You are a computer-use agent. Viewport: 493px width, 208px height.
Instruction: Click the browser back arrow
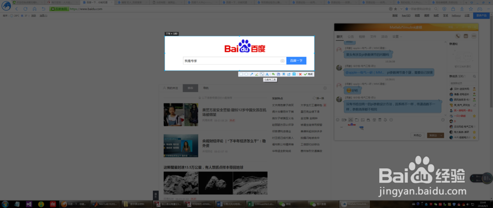tap(17, 9)
